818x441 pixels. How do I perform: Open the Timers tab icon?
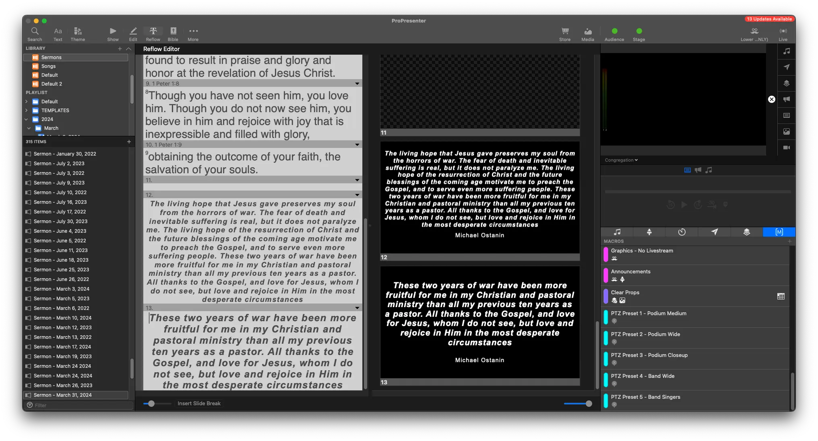(682, 232)
